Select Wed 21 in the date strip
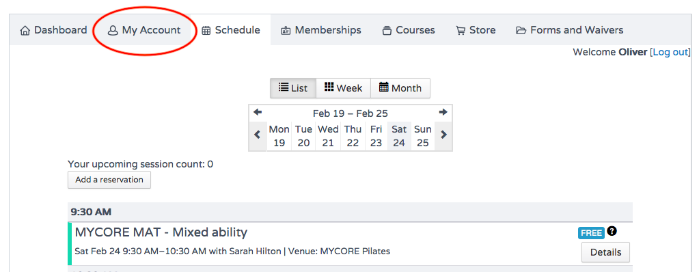Screen dimensions: 699x272 tap(328, 136)
